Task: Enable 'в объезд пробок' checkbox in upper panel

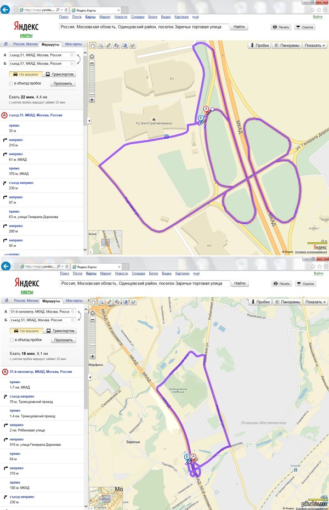Action: (11, 84)
